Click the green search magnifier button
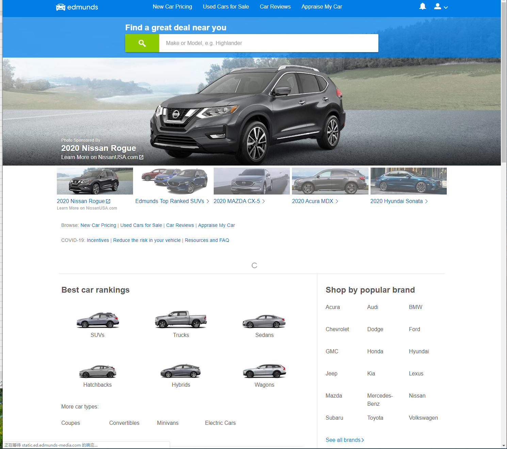 pos(142,43)
